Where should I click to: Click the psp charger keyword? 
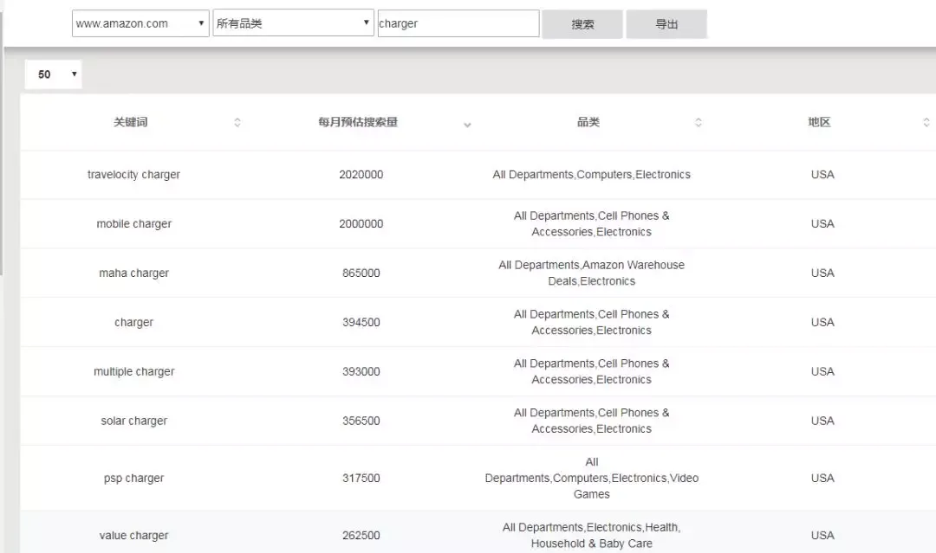[x=133, y=478]
